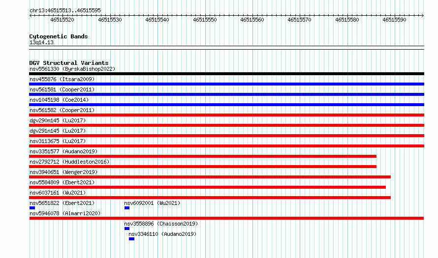Image resolution: width=438 pixels, height=258 pixels.
Task: Open the nsv455876 (Itsara2009) label
Action: (62, 79)
